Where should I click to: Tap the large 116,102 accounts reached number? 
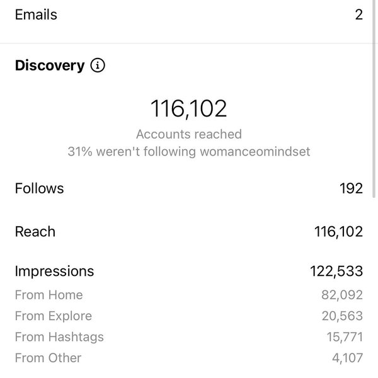188,108
